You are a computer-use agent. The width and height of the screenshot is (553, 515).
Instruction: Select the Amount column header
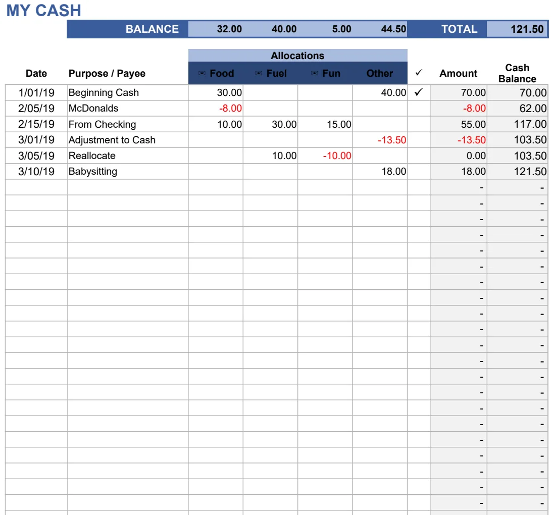458,73
